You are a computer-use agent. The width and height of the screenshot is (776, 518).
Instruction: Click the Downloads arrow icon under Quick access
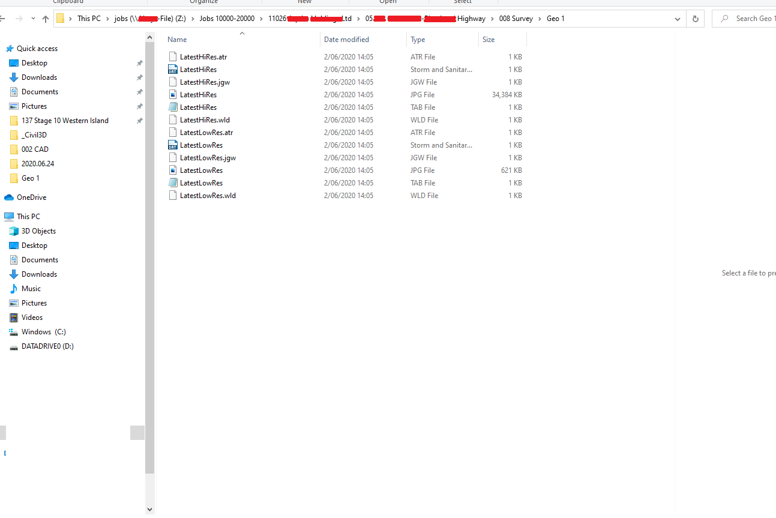[x=14, y=77]
